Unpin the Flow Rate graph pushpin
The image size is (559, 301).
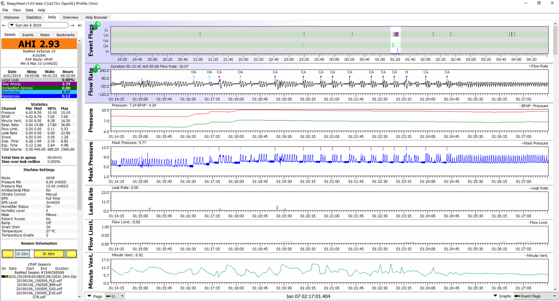coord(96,69)
